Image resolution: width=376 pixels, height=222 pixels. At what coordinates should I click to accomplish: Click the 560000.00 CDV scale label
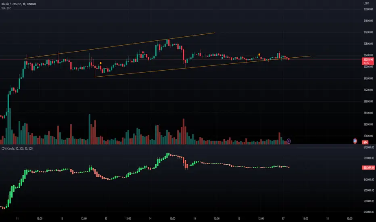(369, 158)
